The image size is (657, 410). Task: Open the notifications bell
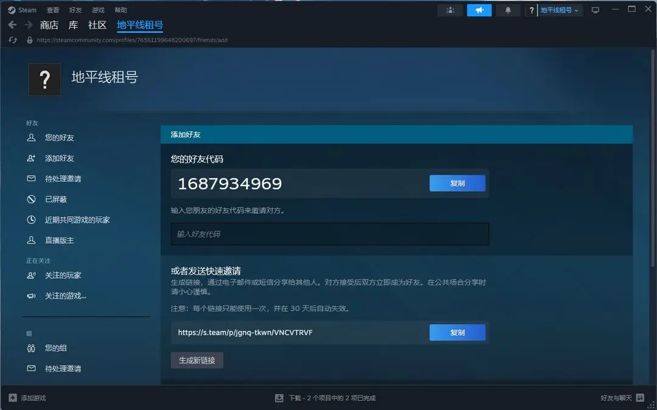[508, 10]
